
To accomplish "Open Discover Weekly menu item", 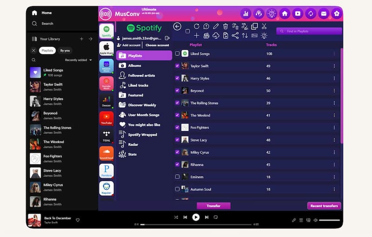I will [144, 105].
